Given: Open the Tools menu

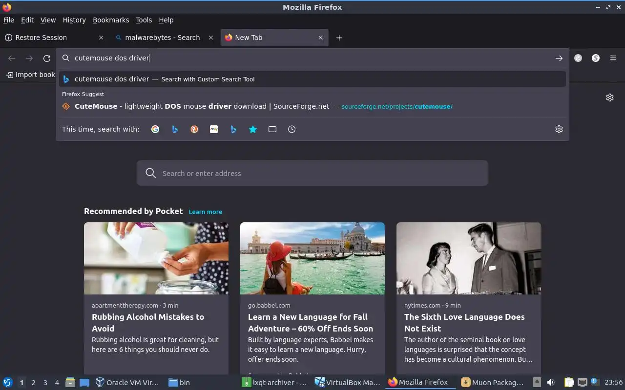Looking at the screenshot, I should 144,20.
